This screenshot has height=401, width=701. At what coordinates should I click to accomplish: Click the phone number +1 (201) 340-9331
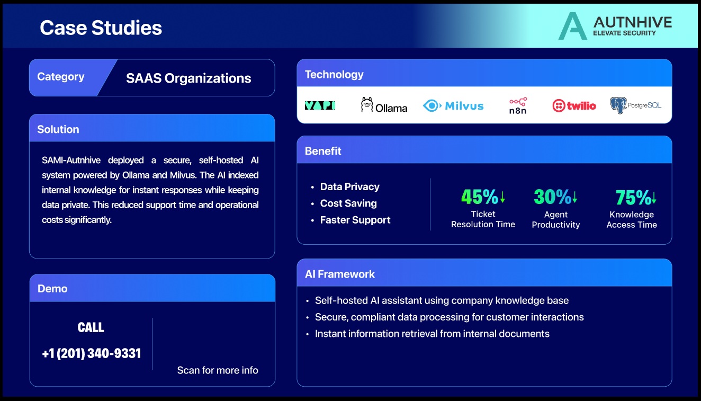[x=91, y=353]
